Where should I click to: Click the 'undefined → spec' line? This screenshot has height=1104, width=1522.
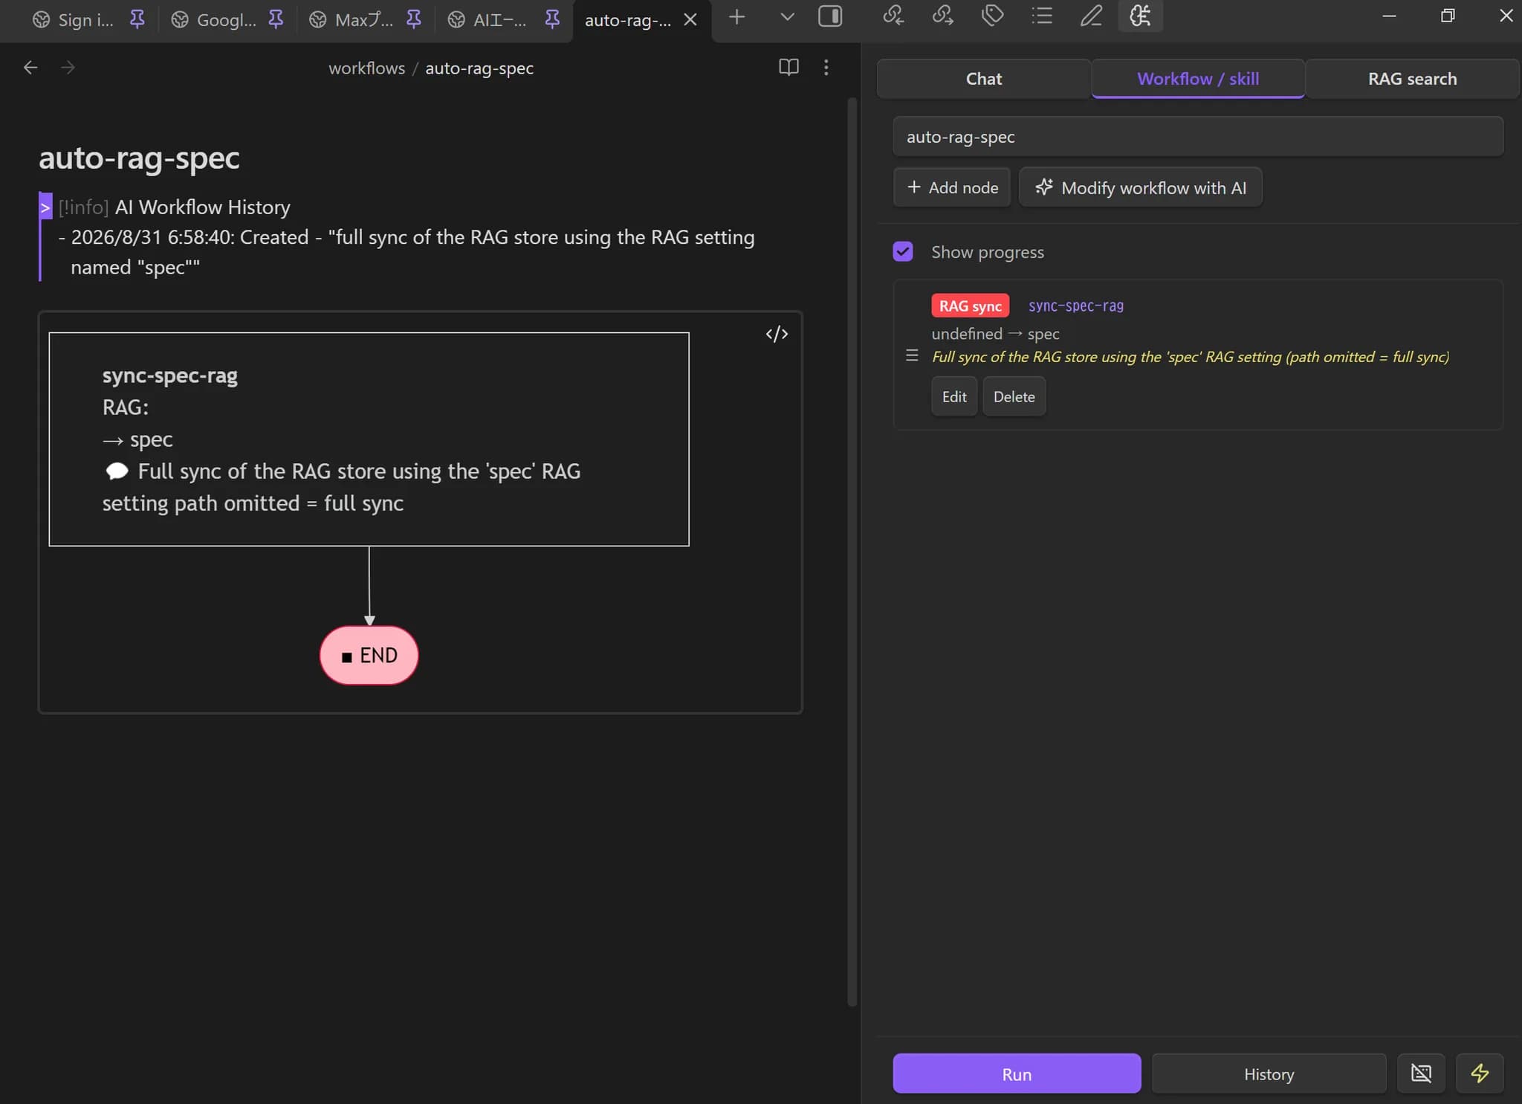[995, 334]
